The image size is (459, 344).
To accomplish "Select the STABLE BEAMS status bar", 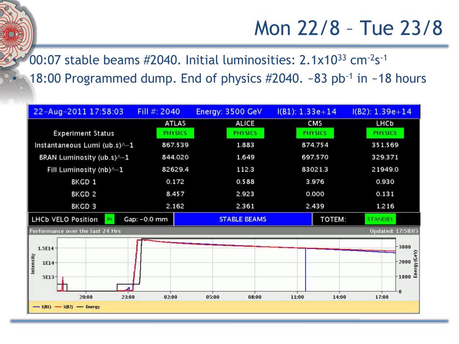I will 242,219.
